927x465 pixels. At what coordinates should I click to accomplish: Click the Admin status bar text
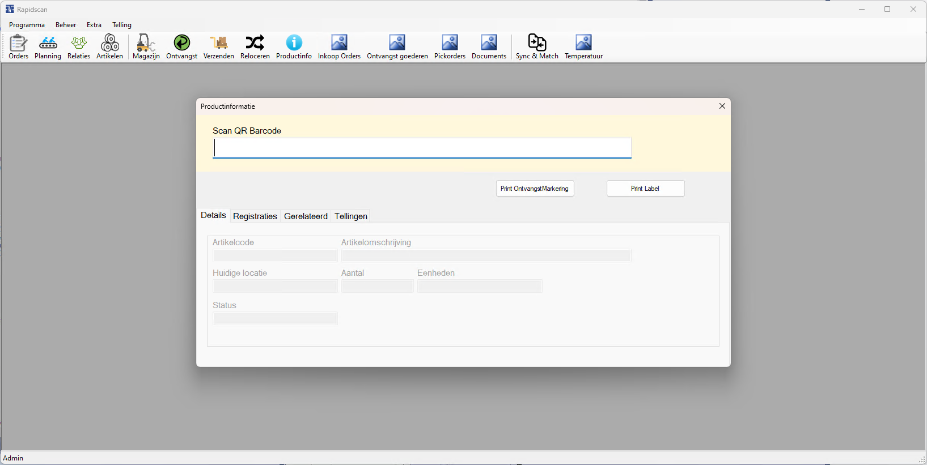click(x=13, y=458)
